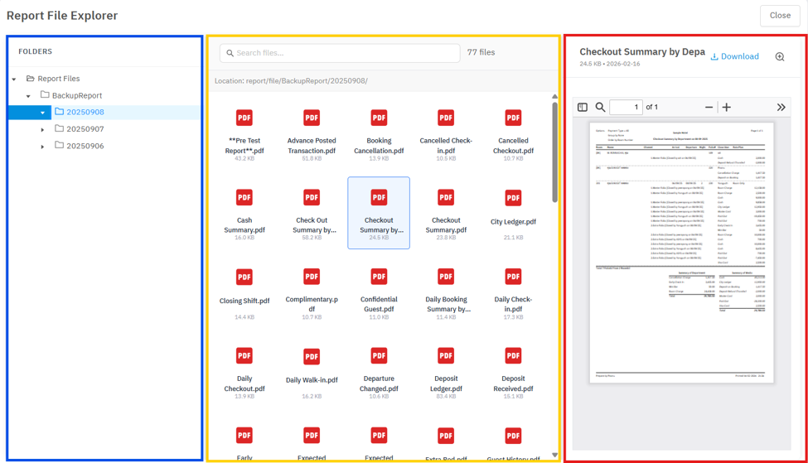Select Complimentary.pdf file
This screenshot has width=808, height=463.
point(312,292)
